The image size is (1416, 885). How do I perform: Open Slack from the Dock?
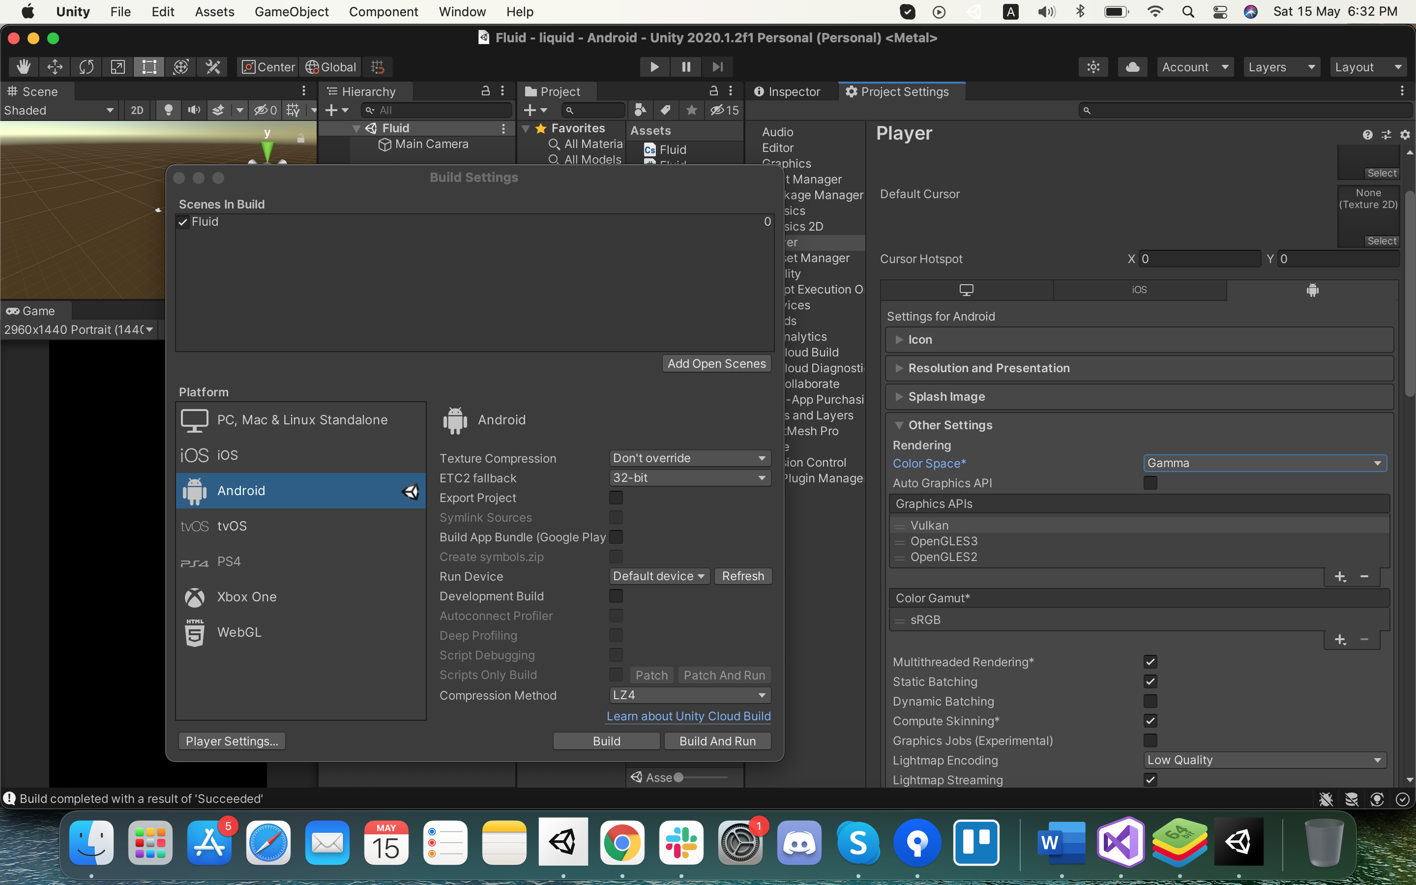[x=681, y=842]
